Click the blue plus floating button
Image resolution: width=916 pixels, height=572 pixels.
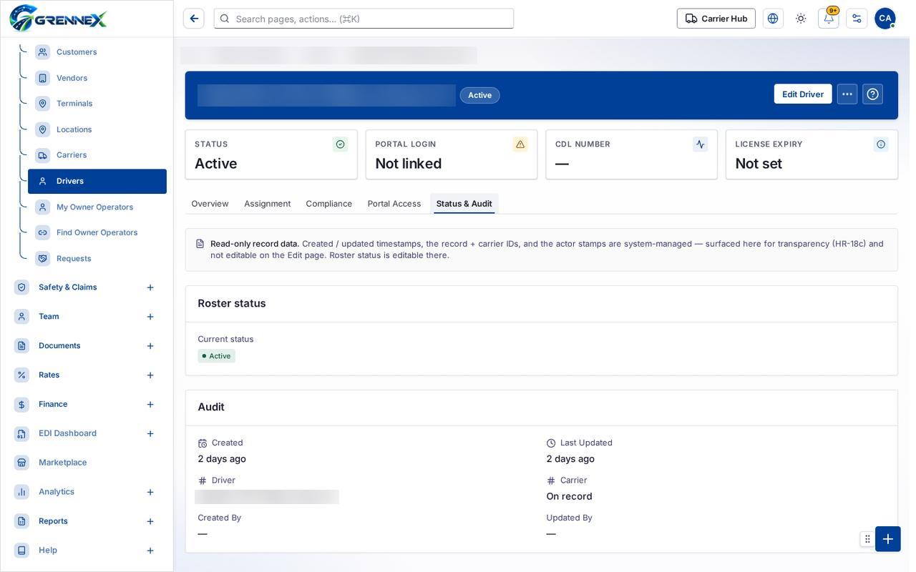888,539
